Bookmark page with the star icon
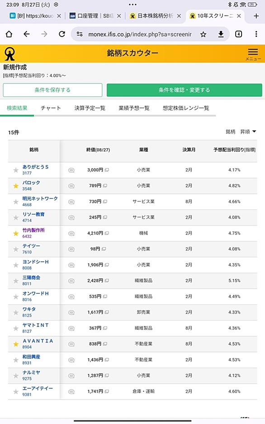265x424 pixels. (x=203, y=34)
